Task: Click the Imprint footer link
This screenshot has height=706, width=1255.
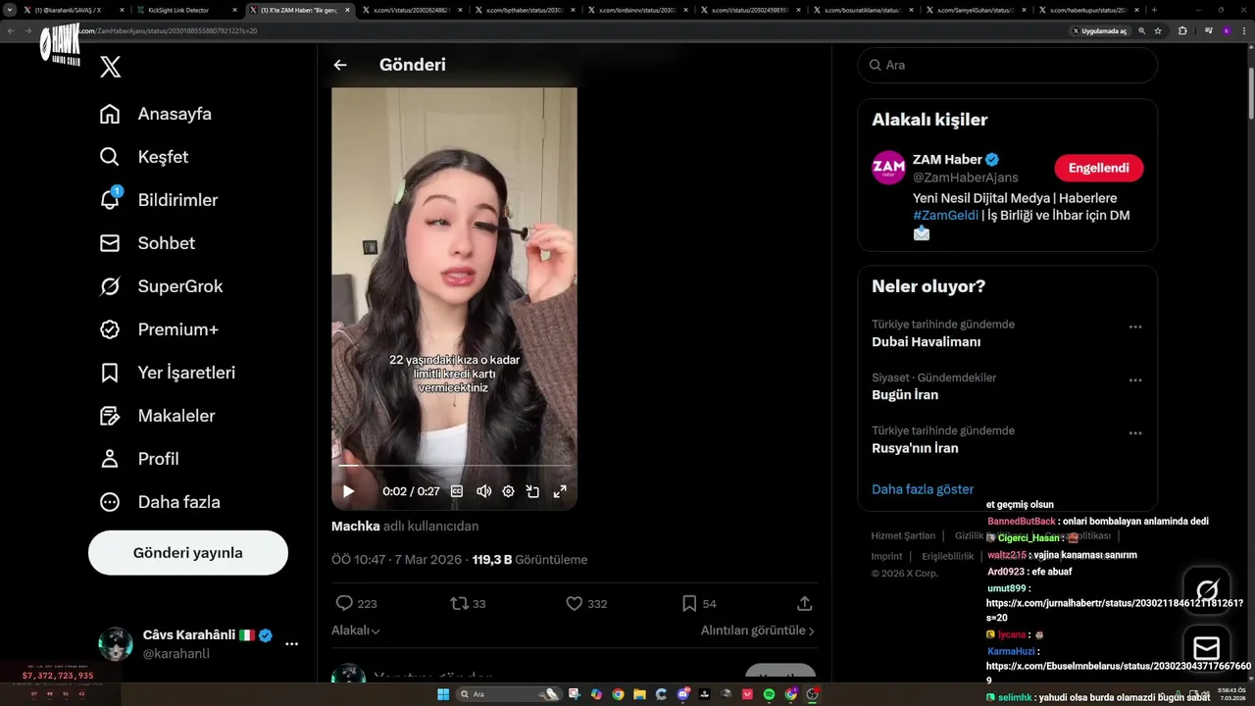Action: click(886, 556)
